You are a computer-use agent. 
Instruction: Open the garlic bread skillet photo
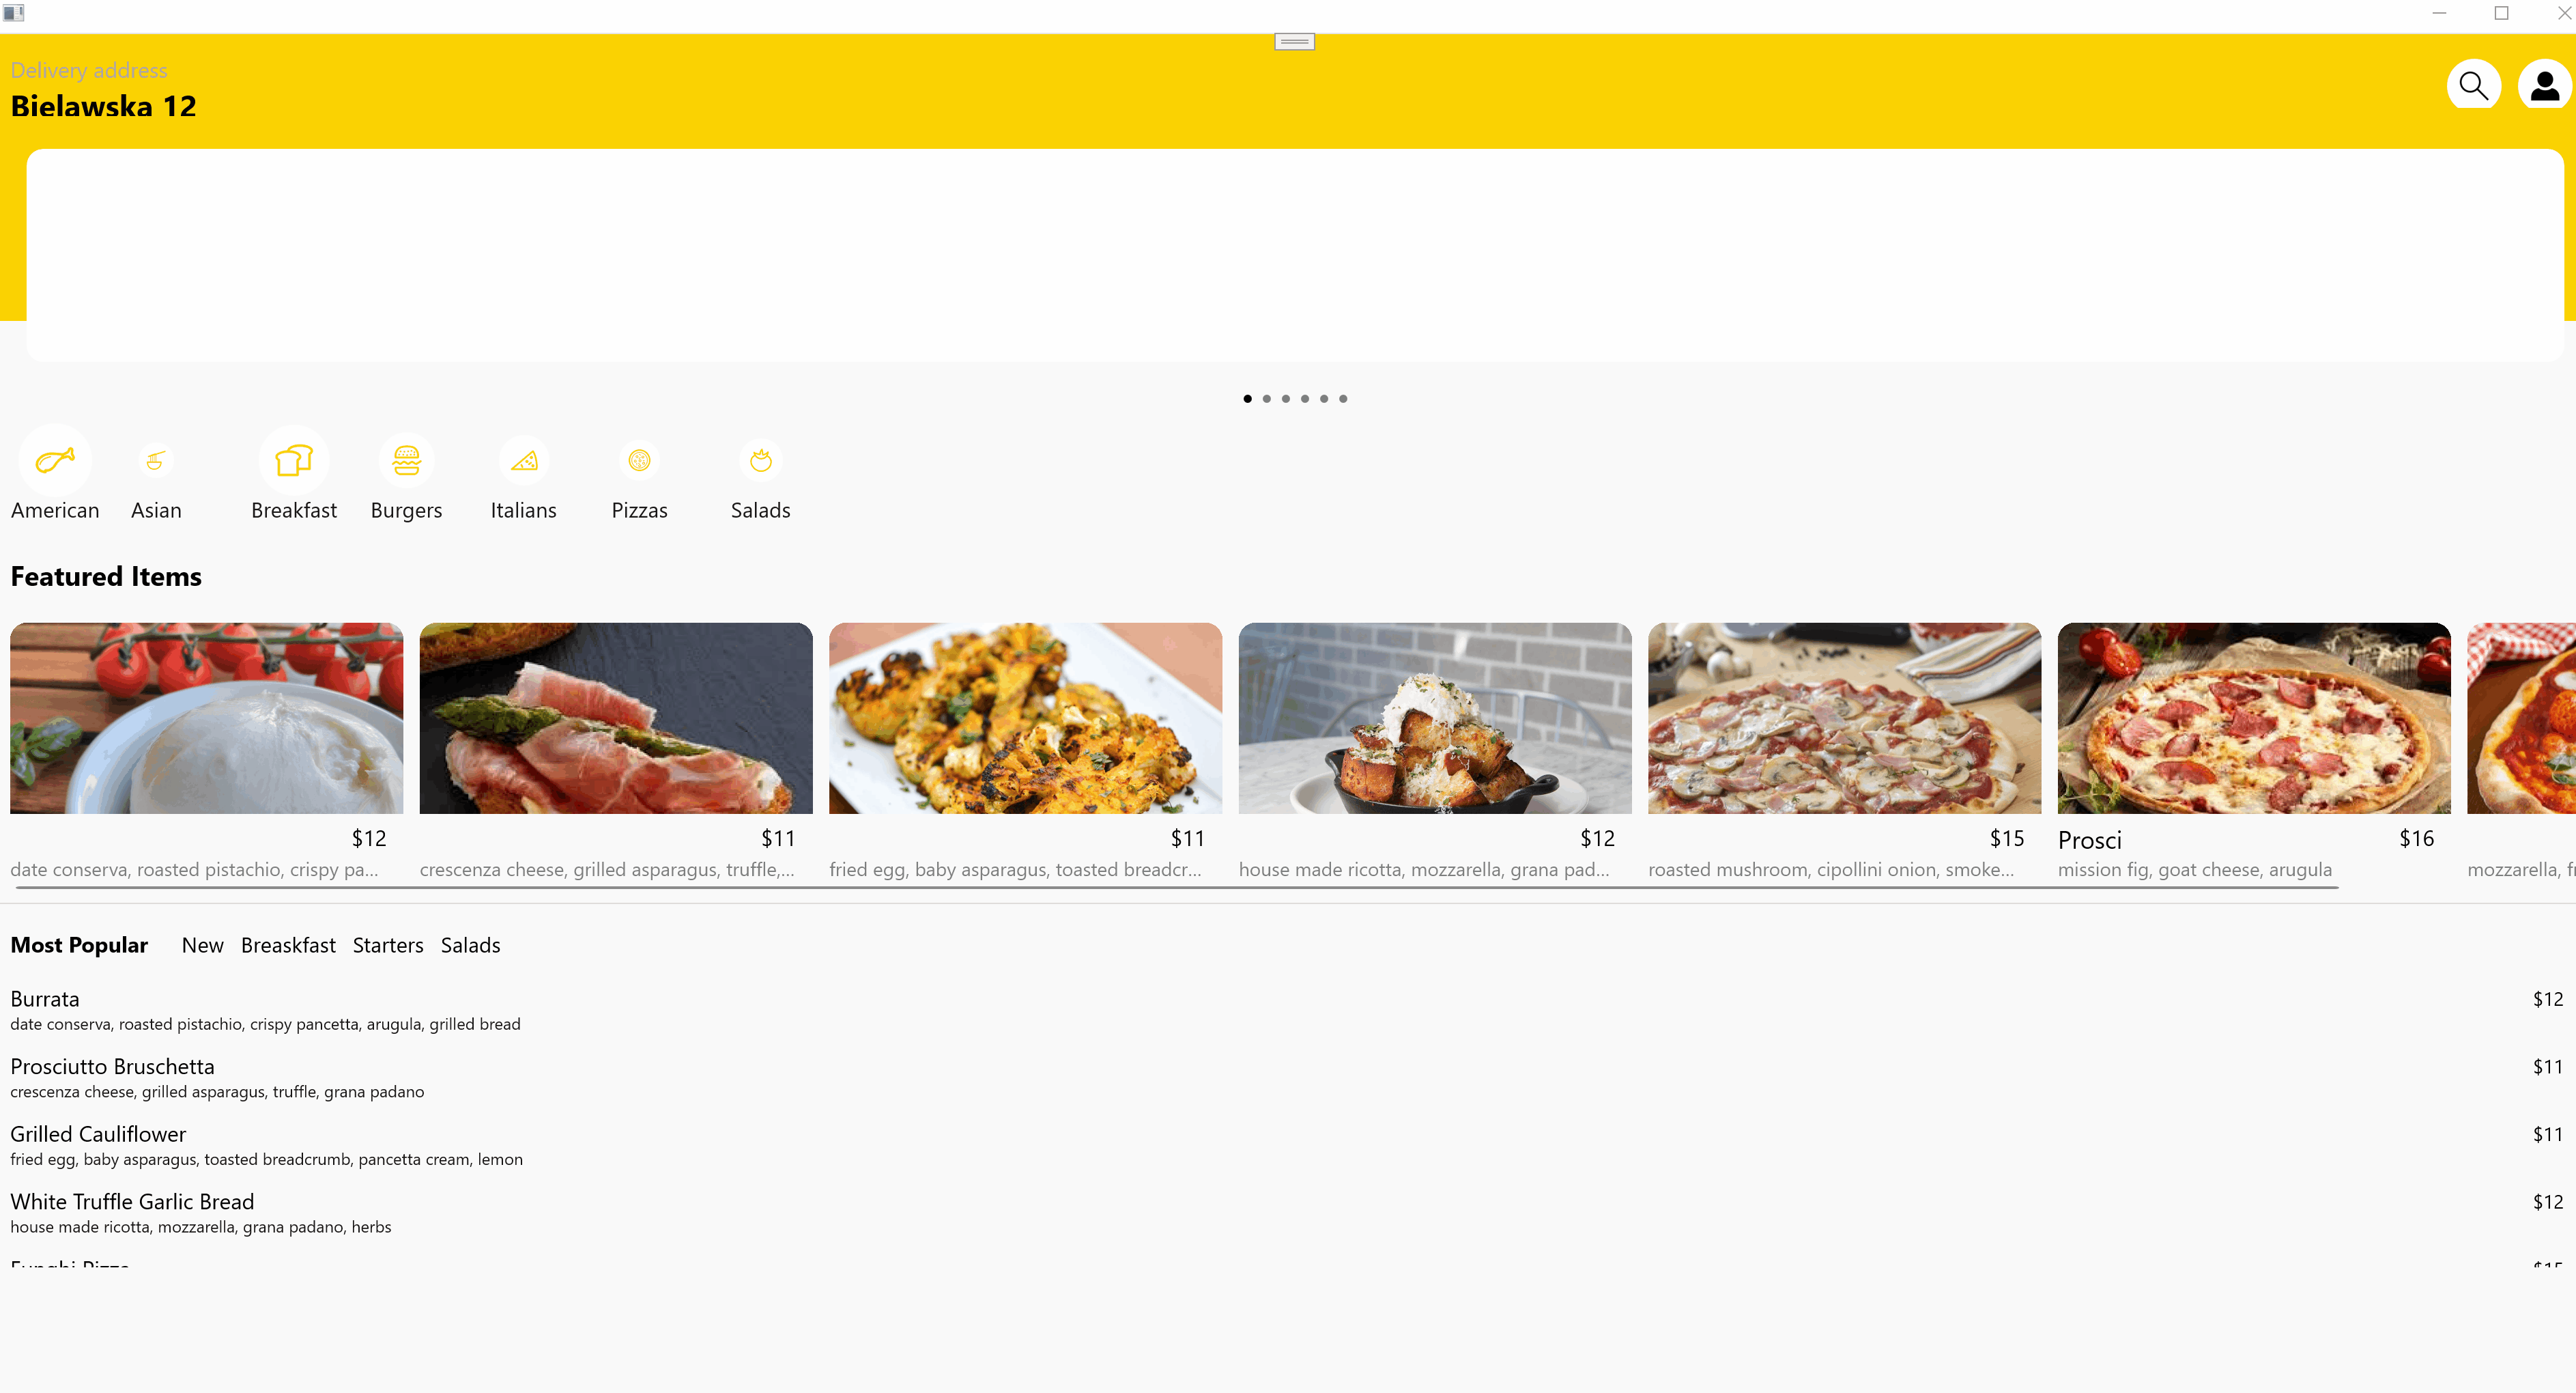point(1435,718)
